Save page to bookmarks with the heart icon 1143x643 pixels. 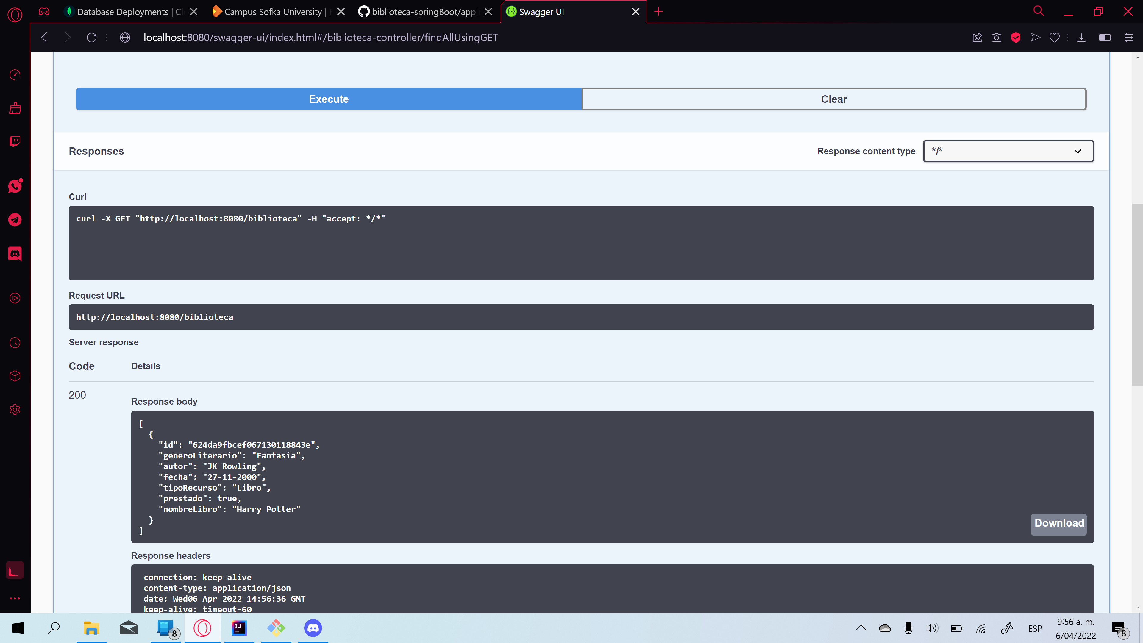(1055, 37)
